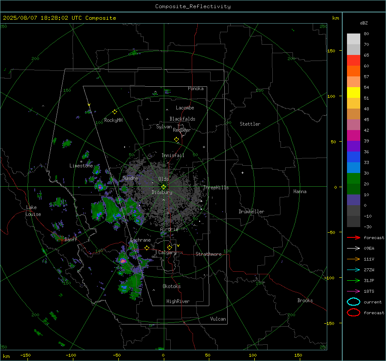Click the blue 36 dBZ color swatch
Screen dimensions: 386x361
[353, 157]
